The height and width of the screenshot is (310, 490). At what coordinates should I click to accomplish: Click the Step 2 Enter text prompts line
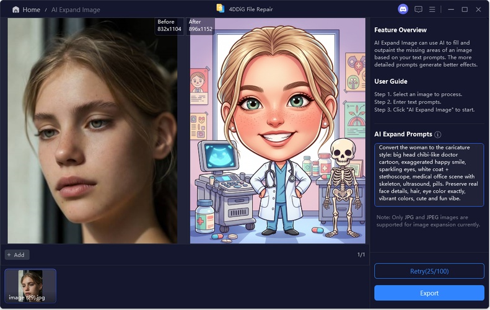408,102
